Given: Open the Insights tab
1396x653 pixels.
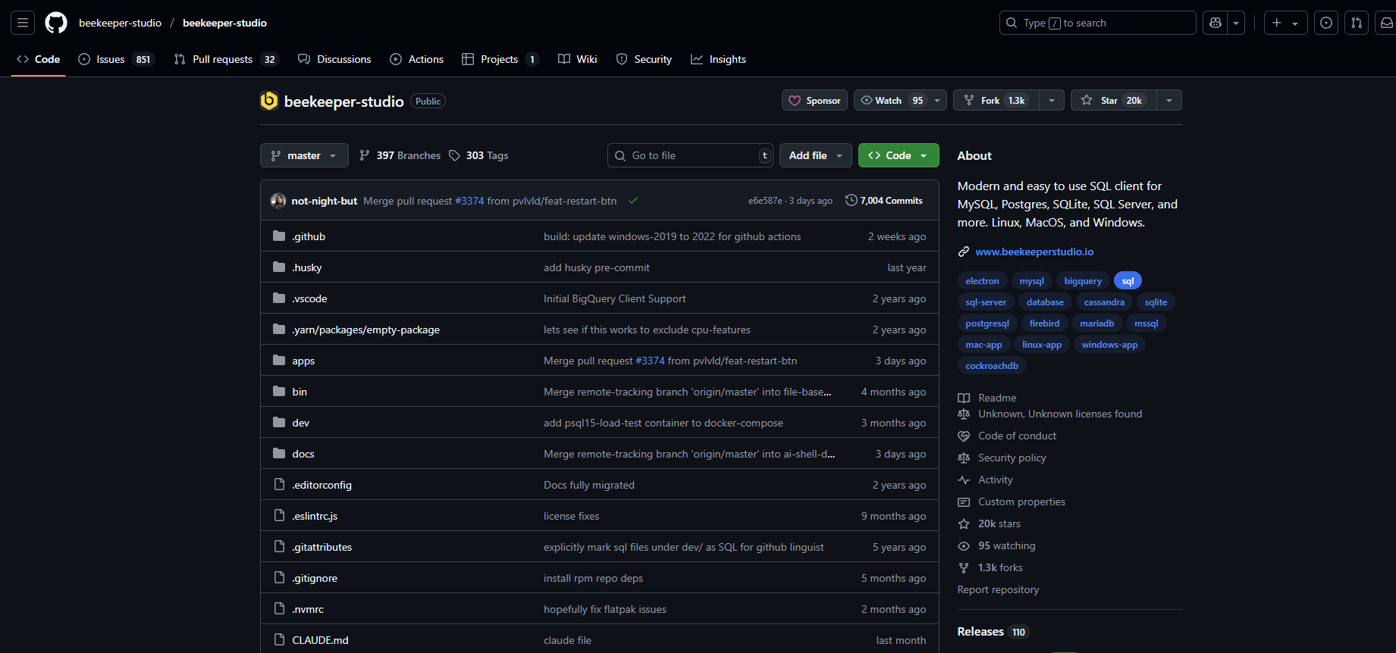Looking at the screenshot, I should (718, 59).
